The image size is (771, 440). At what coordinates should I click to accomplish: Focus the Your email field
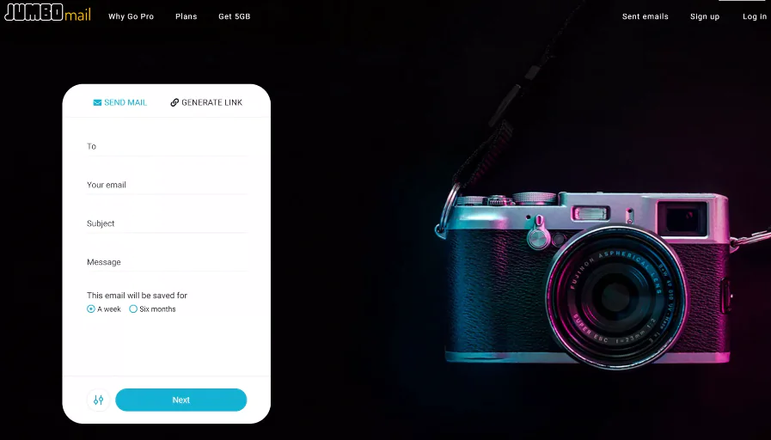point(167,185)
